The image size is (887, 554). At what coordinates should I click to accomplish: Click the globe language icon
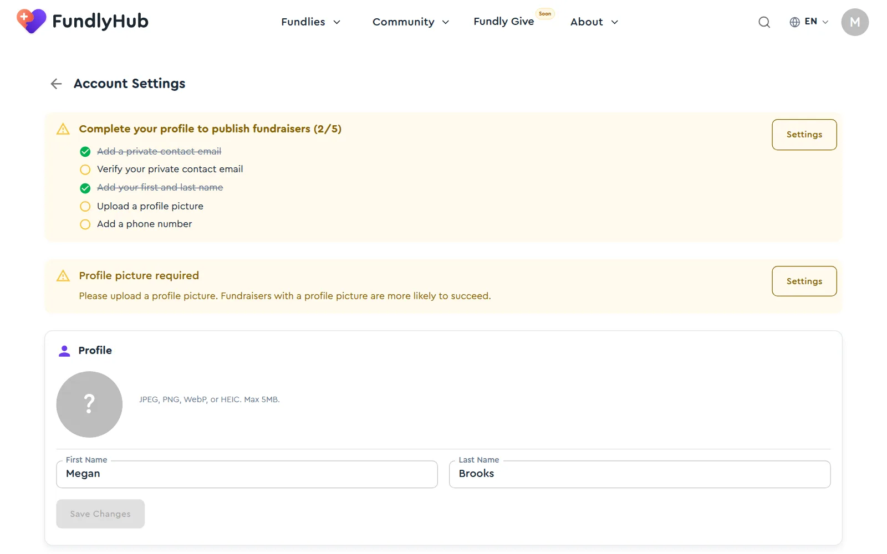(x=794, y=22)
